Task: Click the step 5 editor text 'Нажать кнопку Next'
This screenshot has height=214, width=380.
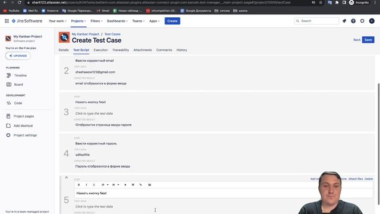Action: click(91, 193)
